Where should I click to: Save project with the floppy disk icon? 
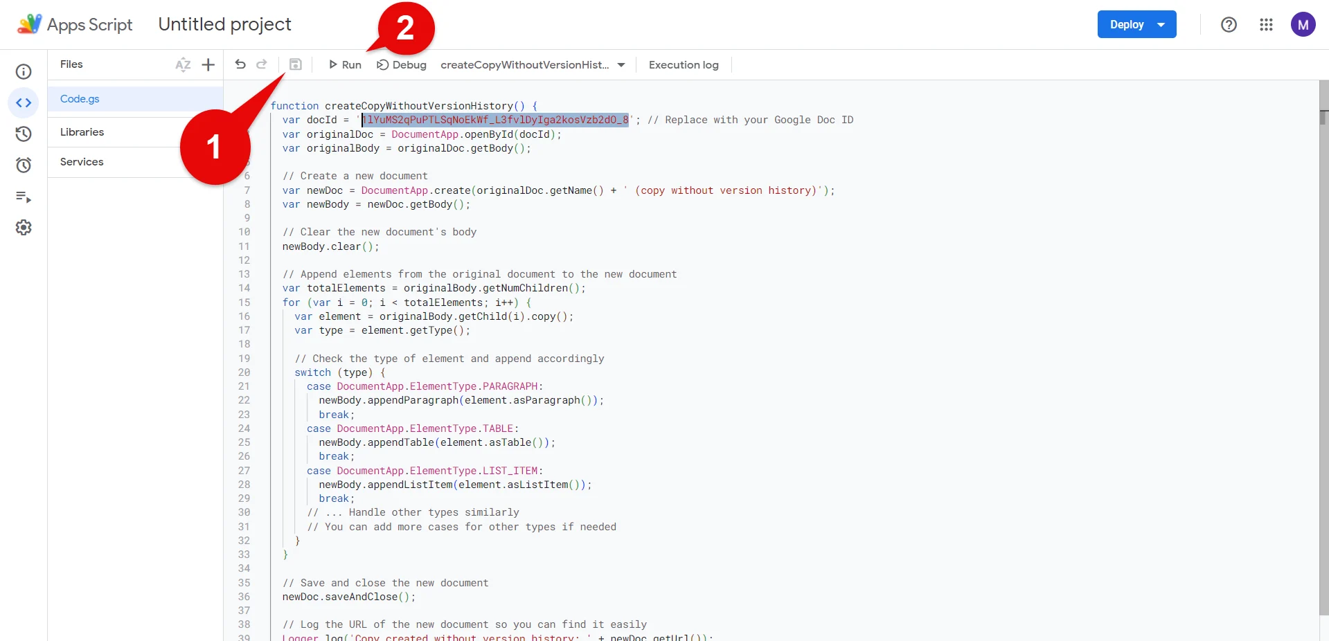coord(296,64)
